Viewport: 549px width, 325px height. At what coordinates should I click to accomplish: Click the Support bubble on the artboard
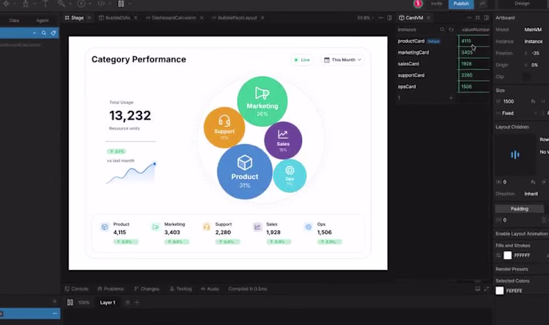coord(224,128)
